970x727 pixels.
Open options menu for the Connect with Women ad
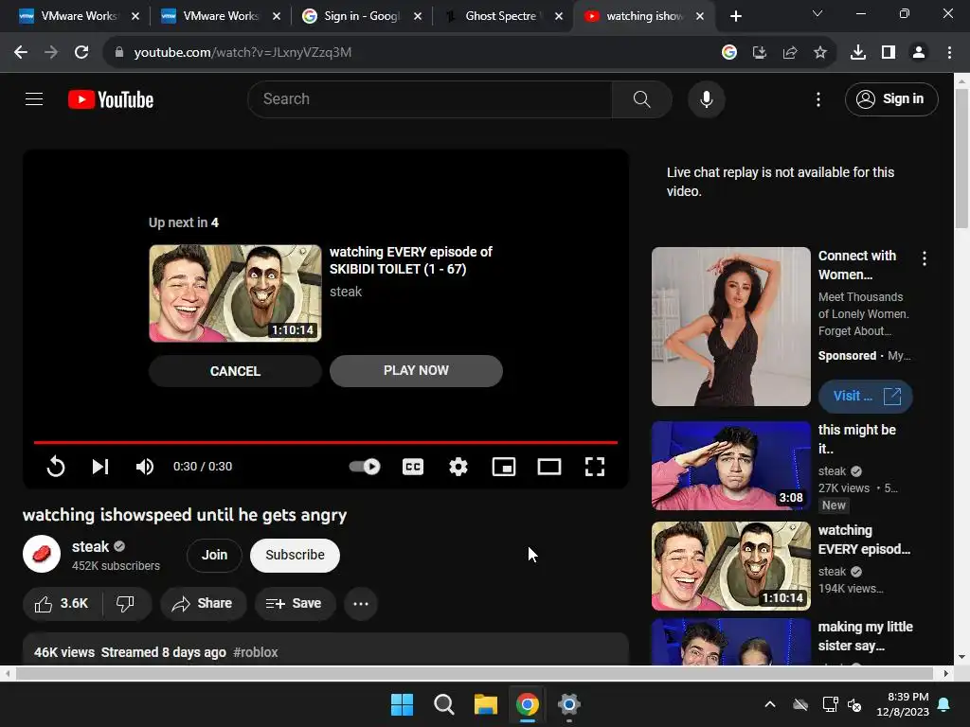point(925,258)
